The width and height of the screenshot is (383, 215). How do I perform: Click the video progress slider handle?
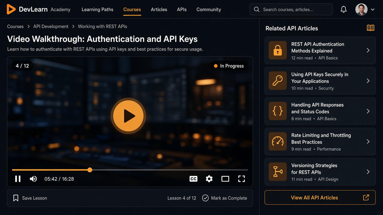click(x=90, y=170)
